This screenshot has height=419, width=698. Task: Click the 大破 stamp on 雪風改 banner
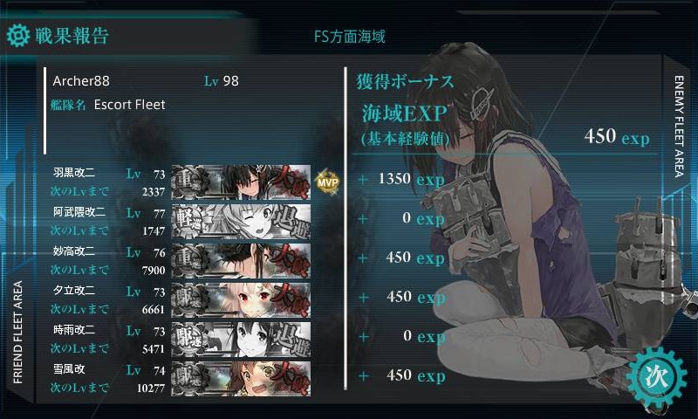click(291, 379)
